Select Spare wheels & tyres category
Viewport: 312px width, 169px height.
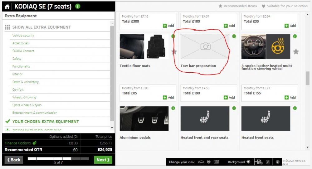pos(27,105)
